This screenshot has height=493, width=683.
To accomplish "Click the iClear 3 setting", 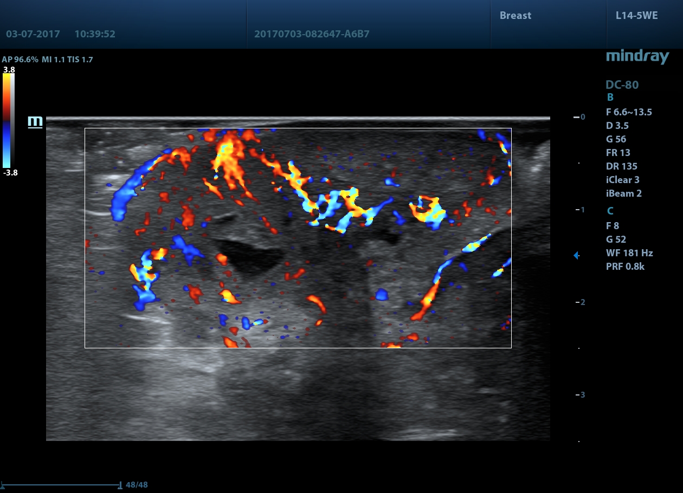I will [x=622, y=180].
